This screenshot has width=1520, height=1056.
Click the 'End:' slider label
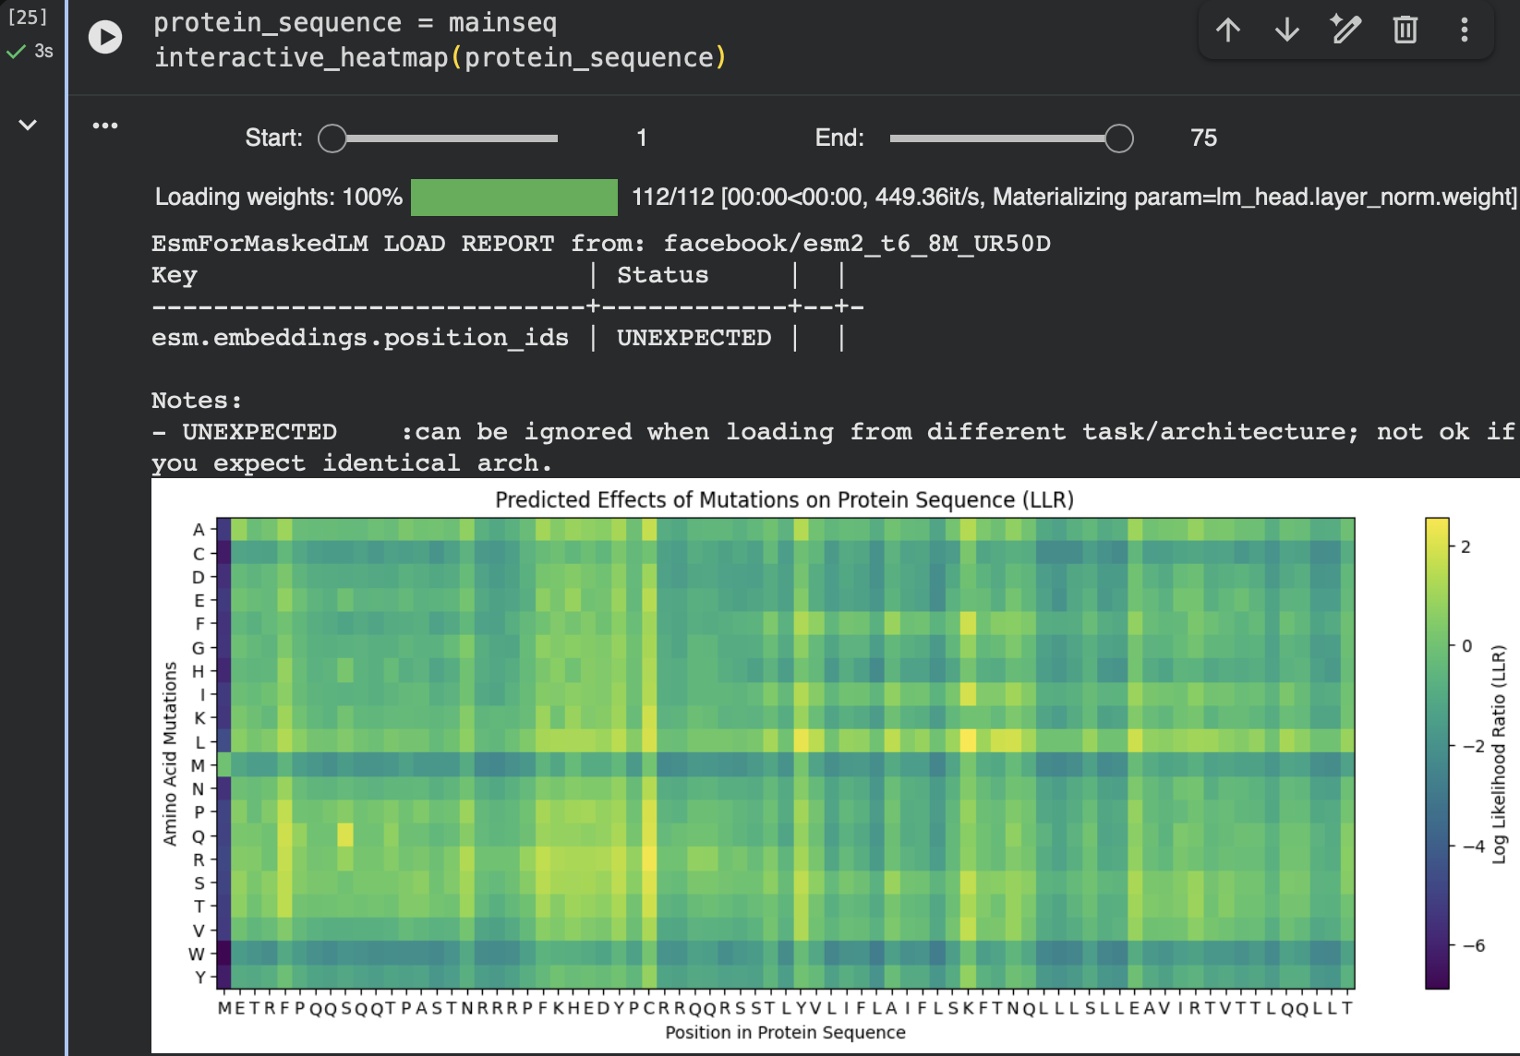(x=839, y=138)
